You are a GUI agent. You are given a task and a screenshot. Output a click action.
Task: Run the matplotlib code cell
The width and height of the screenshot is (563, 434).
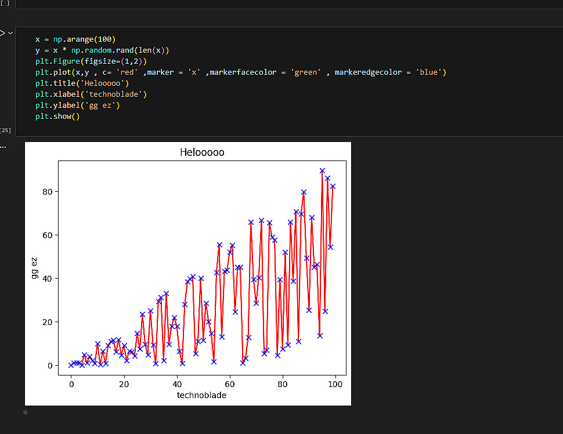click(2, 33)
